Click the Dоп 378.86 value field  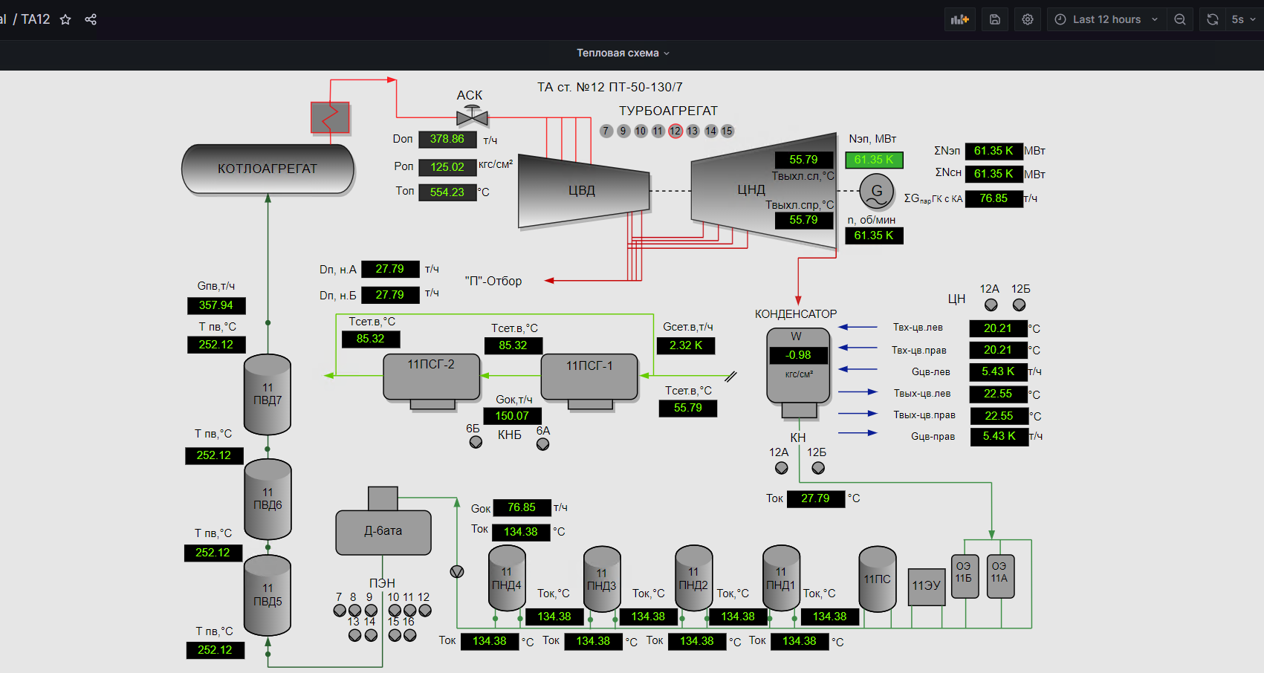point(447,139)
